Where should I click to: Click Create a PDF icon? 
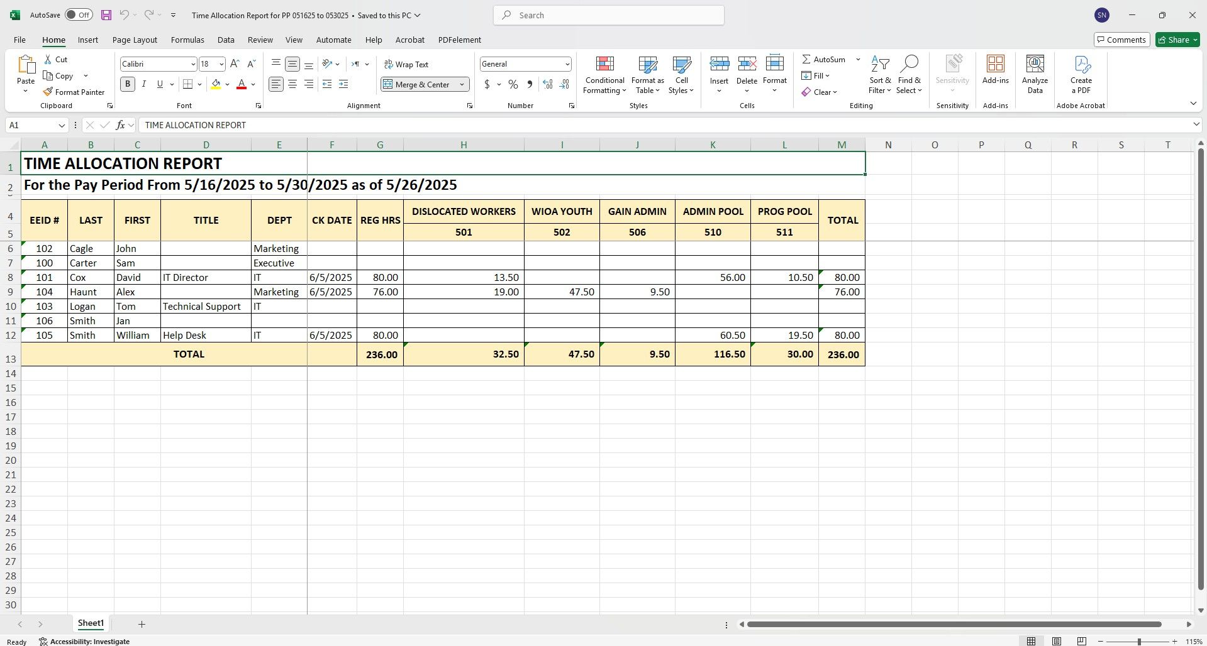(1081, 64)
